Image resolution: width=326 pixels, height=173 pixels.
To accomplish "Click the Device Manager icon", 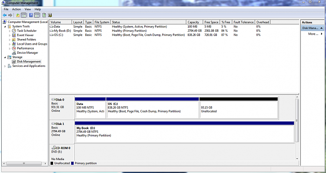I will [14, 53].
